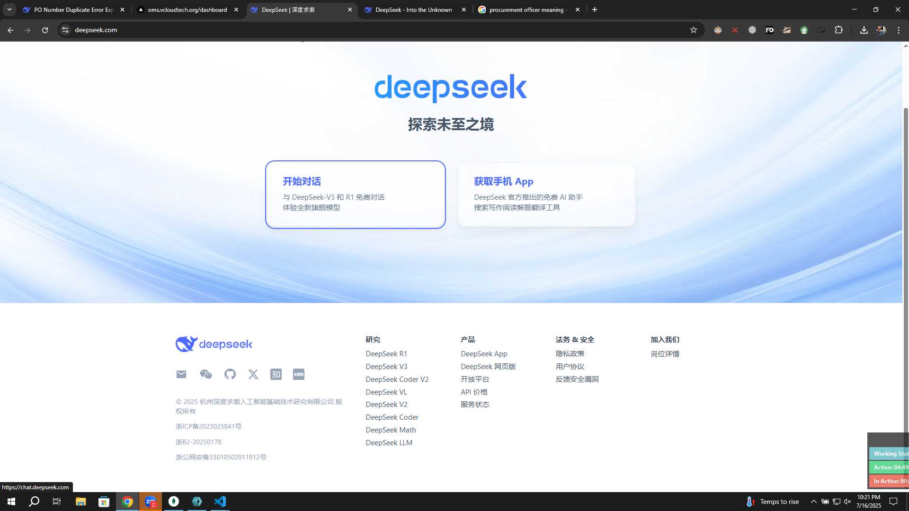Open the X (Twitter) icon in footer
The width and height of the screenshot is (909, 511).
253,374
